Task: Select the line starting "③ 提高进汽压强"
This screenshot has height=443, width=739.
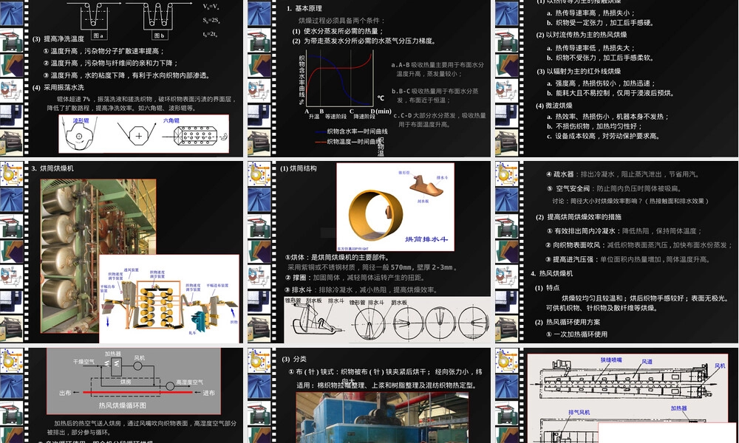Action: [x=628, y=259]
